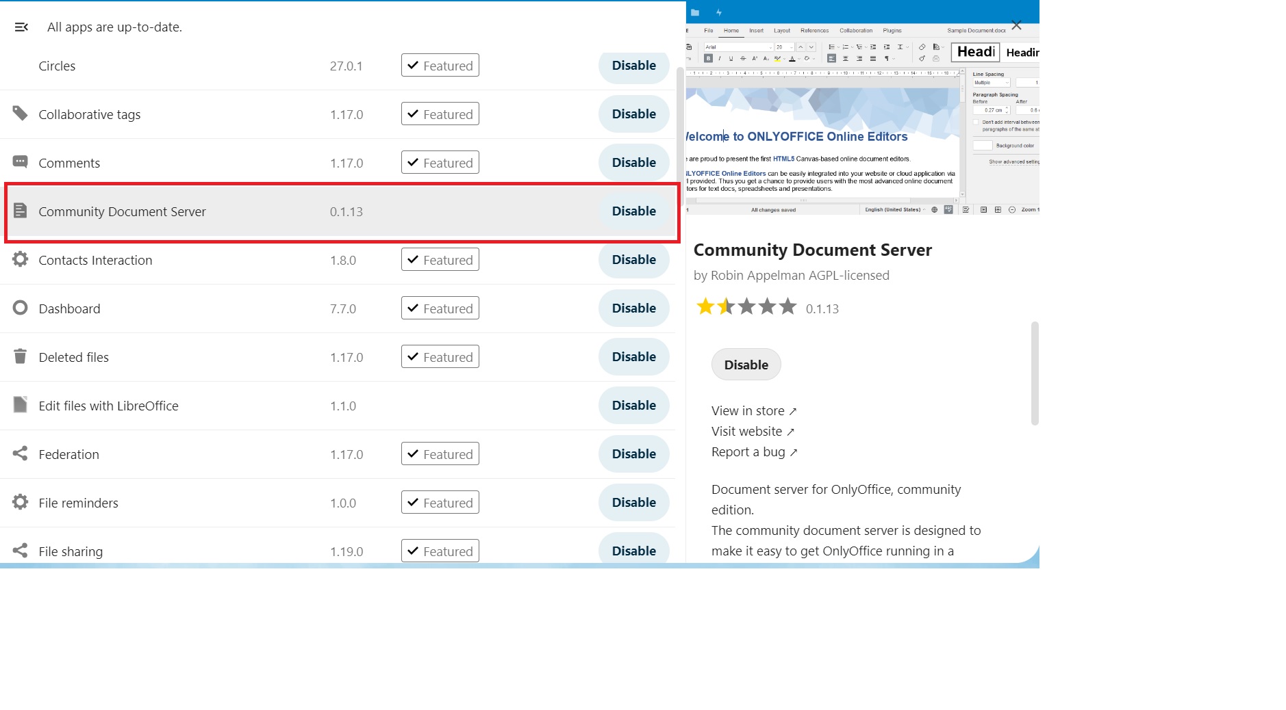Screen dimensions: 1286x710
Task: Click the Featured badge for Deleted files
Action: 440,357
